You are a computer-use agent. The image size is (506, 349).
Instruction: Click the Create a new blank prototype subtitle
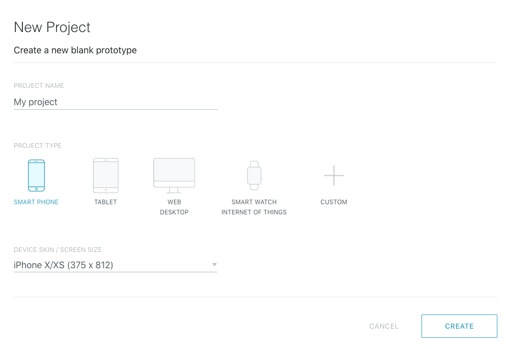pyautogui.click(x=75, y=51)
